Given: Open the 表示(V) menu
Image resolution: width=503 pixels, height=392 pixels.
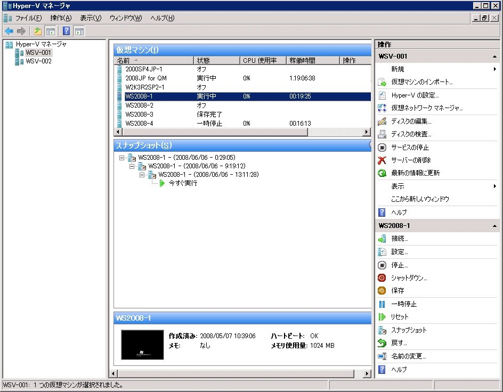Looking at the screenshot, I should [x=91, y=18].
